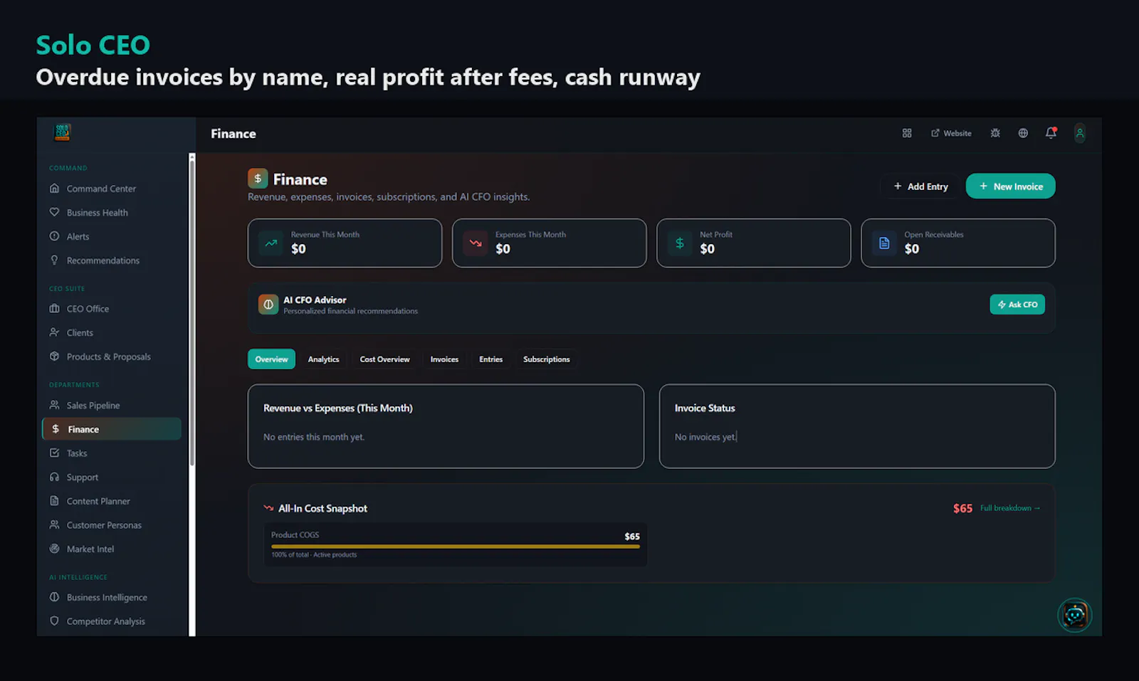Click the Expenses This Month downtrend icon

pos(476,243)
